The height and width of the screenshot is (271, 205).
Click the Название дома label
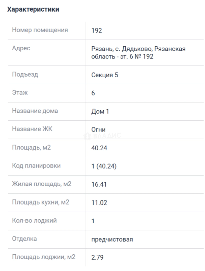35,111
